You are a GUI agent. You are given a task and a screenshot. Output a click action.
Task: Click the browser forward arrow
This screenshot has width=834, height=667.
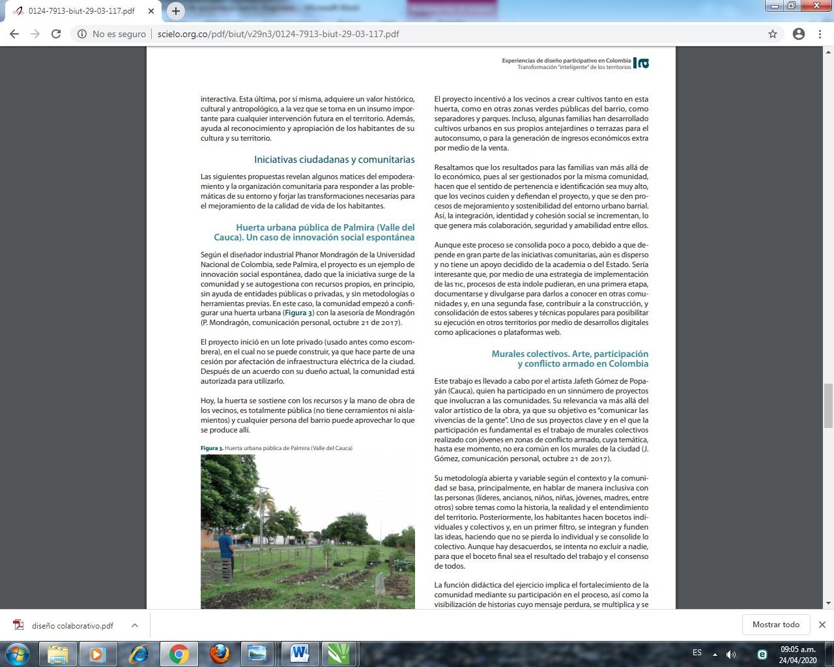coord(35,34)
